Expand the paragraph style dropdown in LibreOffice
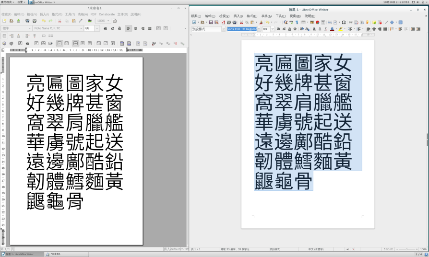Screen dimensions: 429x257 (x=224, y=29)
